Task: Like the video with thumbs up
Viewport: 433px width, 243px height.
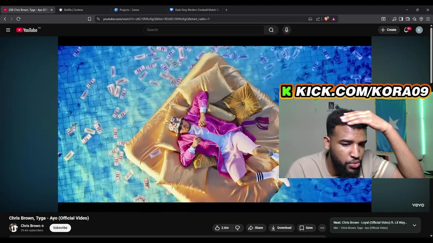Action: click(222, 228)
